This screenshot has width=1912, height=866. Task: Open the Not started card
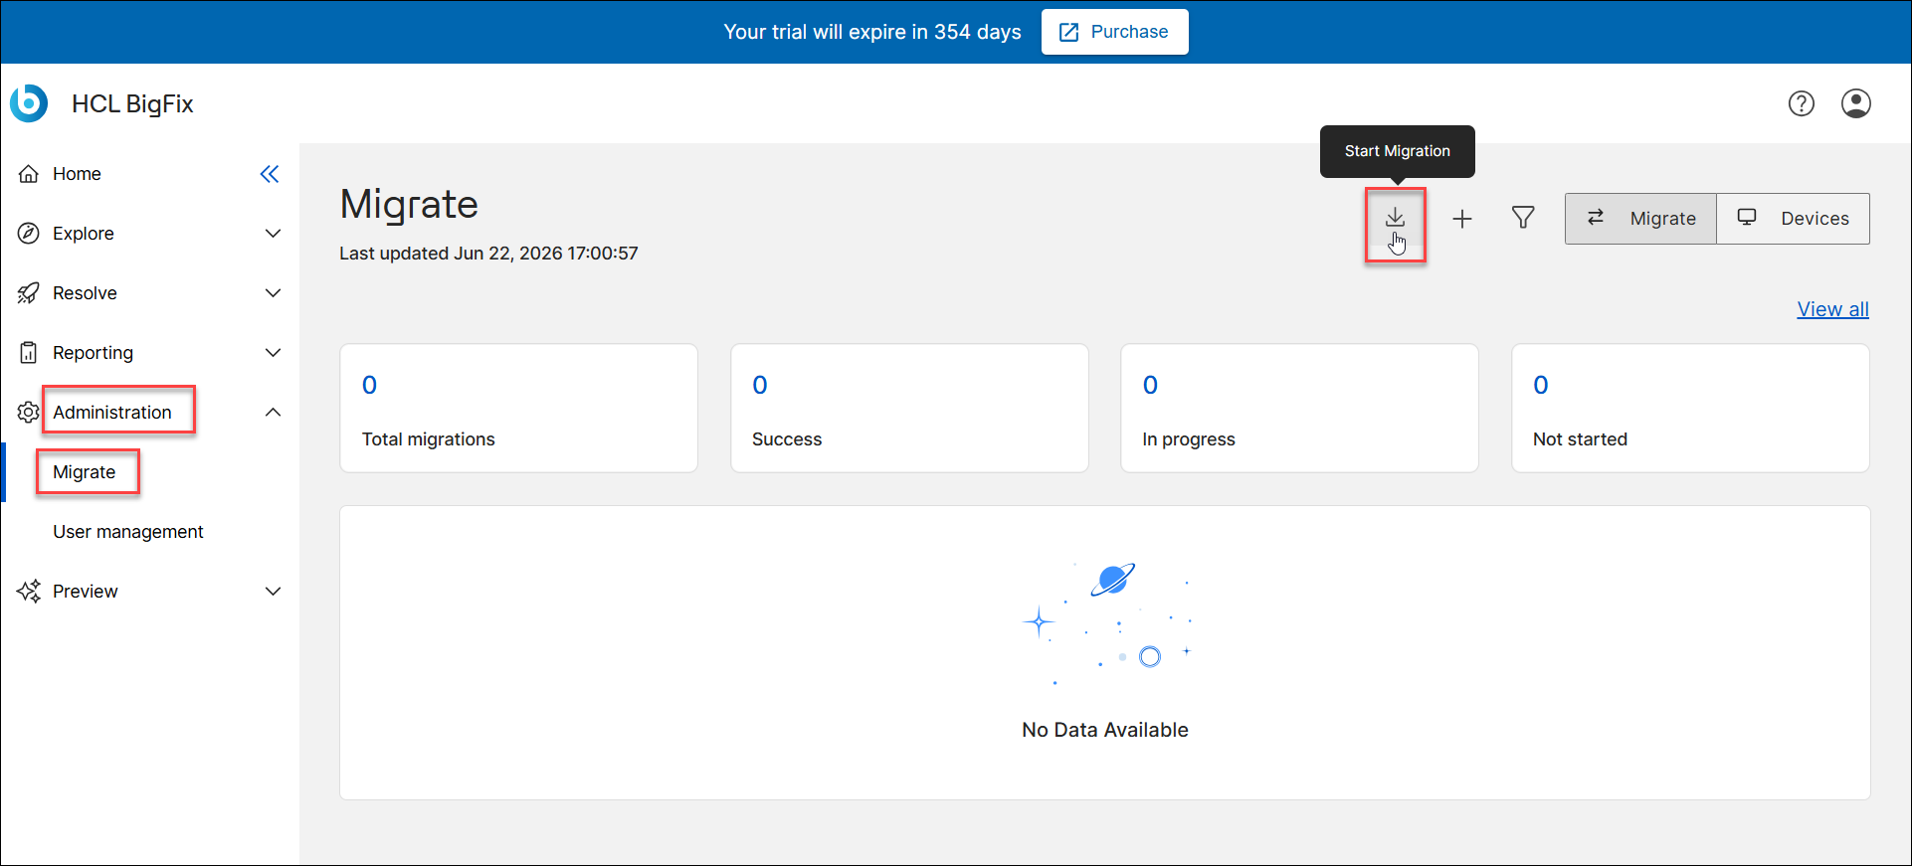click(x=1690, y=409)
